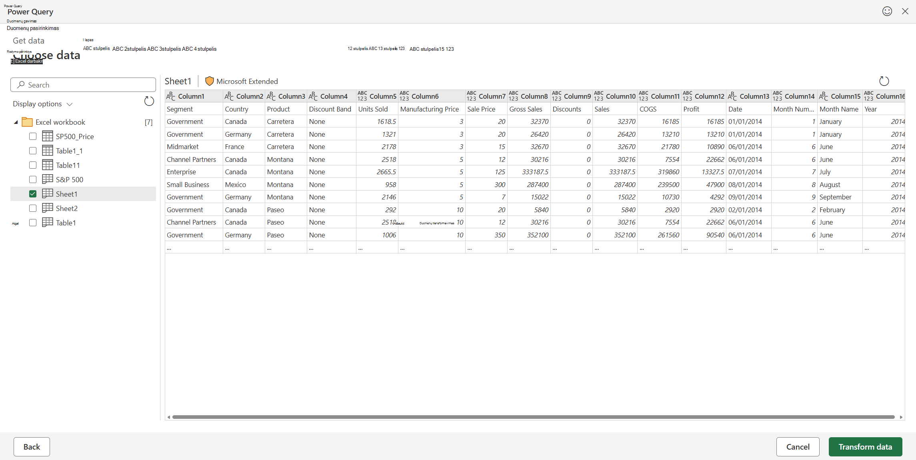Screen dimensions: 916x460
Task: Click the Cancel button
Action: (798, 447)
